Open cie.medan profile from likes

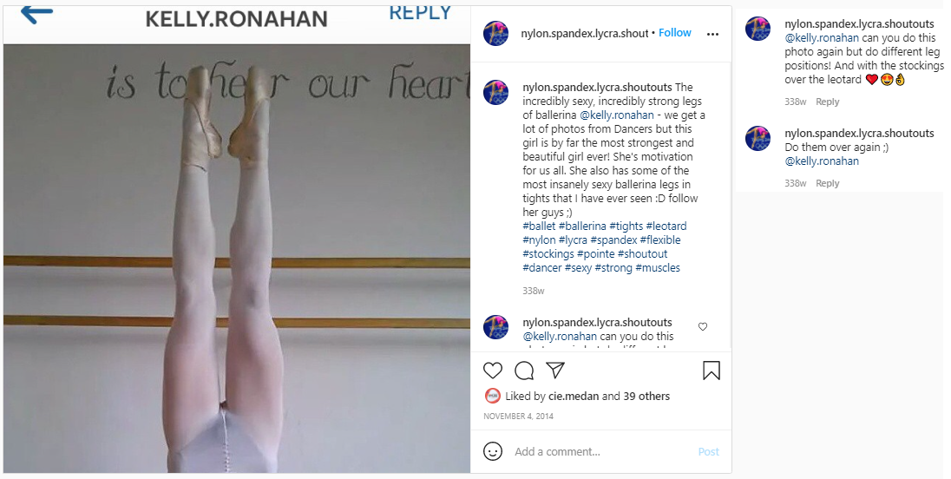pos(574,396)
